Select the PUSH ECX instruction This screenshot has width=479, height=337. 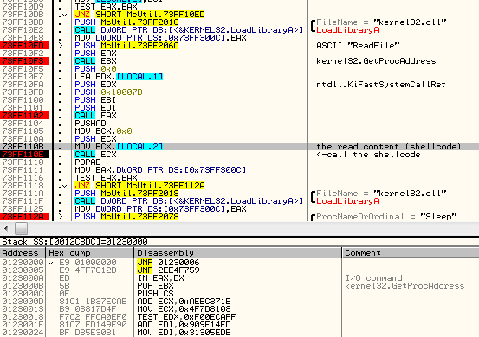point(95,139)
